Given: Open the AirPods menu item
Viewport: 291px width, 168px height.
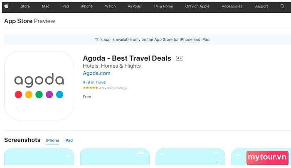Looking at the screenshot, I should (134, 6).
